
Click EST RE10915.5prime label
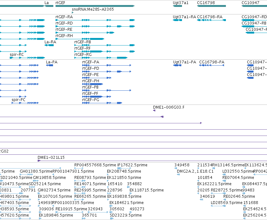coord(71,209)
